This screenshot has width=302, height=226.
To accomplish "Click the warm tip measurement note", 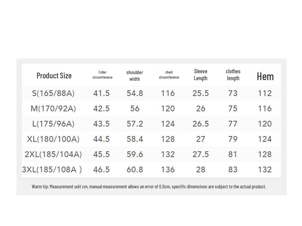I will pos(149,187).
